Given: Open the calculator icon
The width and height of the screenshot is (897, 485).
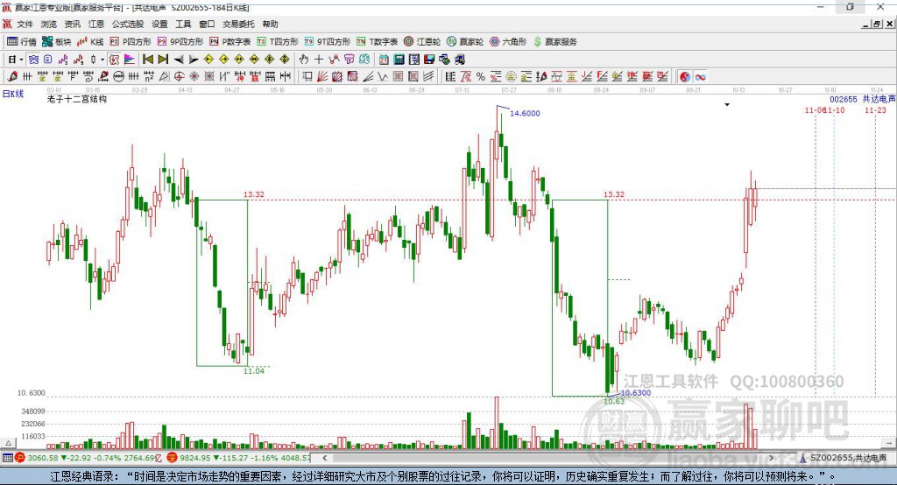Looking at the screenshot, I should 399,60.
